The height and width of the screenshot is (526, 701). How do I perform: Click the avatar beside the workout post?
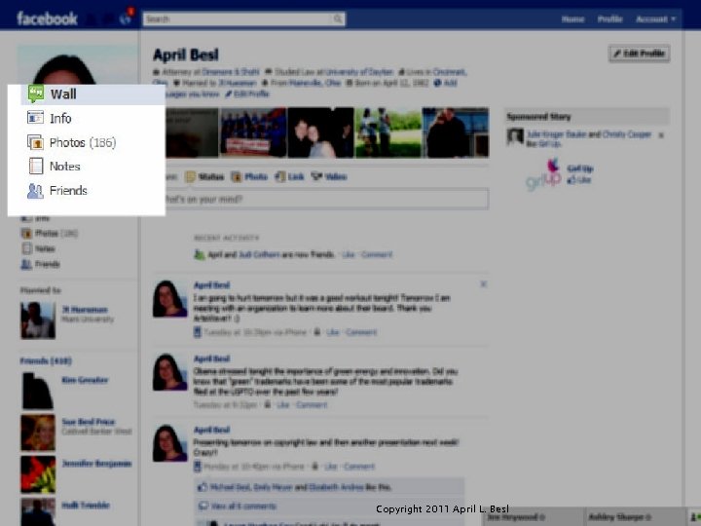click(169, 299)
